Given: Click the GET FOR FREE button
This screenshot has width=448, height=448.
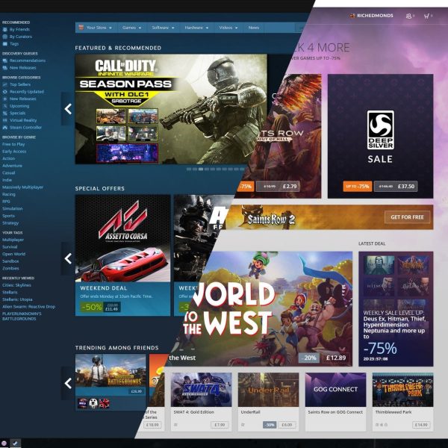Looking at the screenshot, I should point(407,217).
